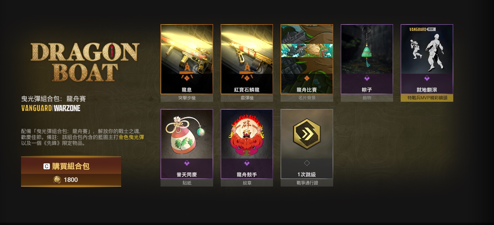Select the 紅寶石鱗龍 shotgun blueprint card
494x225 pixels.
[247, 63]
